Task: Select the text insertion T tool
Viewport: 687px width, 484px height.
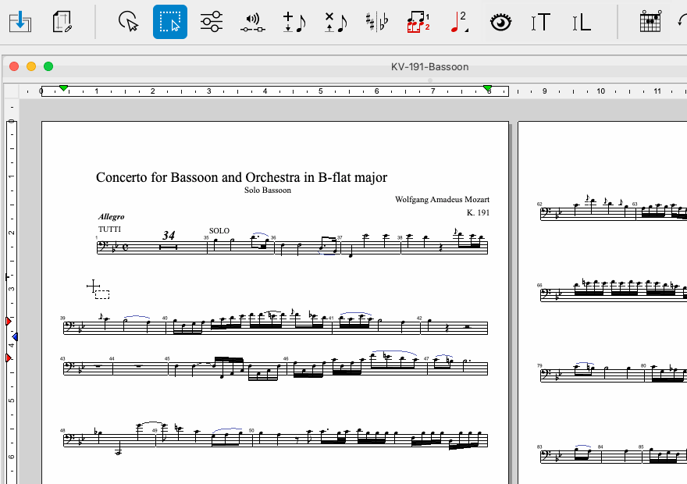Action: point(540,22)
